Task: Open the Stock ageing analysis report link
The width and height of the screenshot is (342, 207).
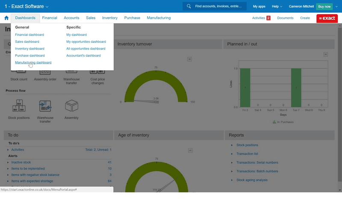Action: click(x=252, y=180)
